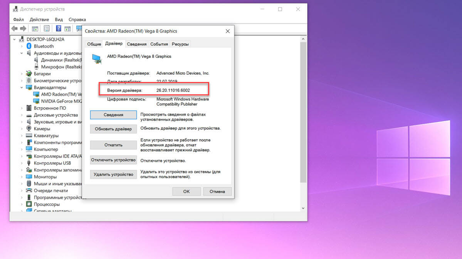Click the Обновить драйвер button
This screenshot has width=462, height=259.
[x=113, y=129]
